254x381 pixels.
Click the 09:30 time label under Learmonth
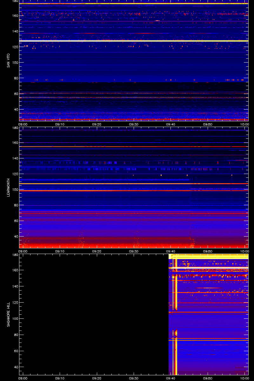tap(134, 251)
